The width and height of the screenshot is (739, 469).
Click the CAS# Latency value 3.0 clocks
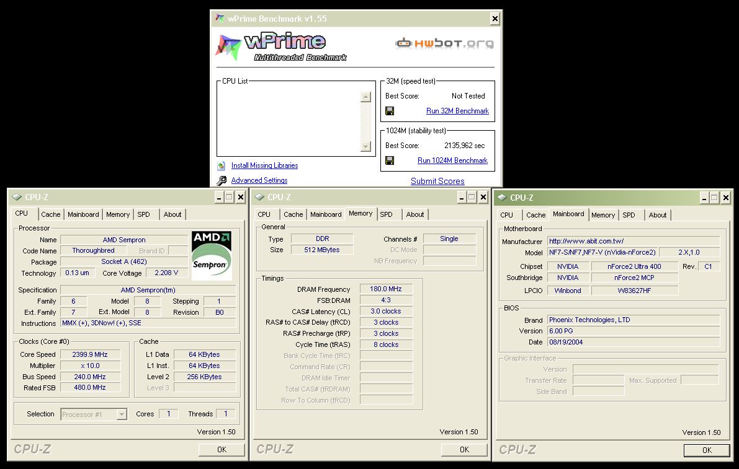[x=386, y=312]
